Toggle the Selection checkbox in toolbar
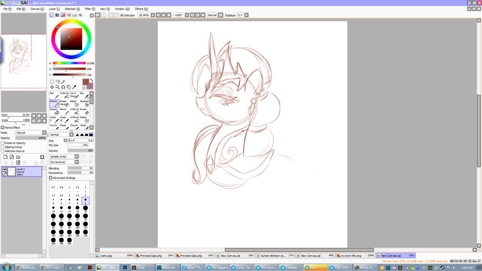This screenshot has width=482, height=271. click(x=122, y=15)
